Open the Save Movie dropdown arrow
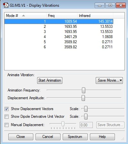The image size is (128, 144). point(121,80)
